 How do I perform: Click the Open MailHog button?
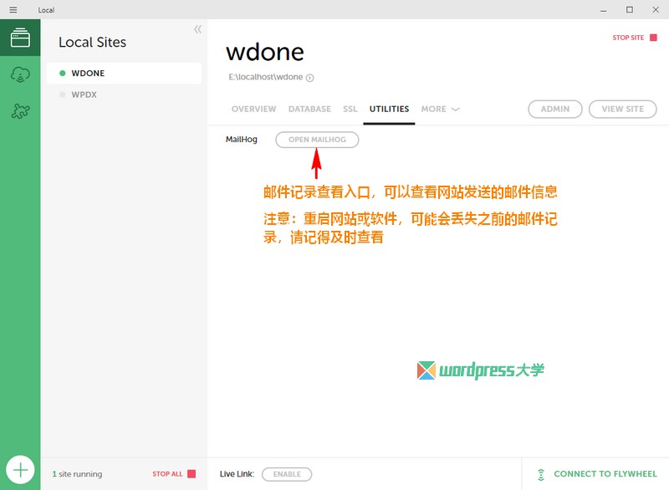pyautogui.click(x=317, y=140)
